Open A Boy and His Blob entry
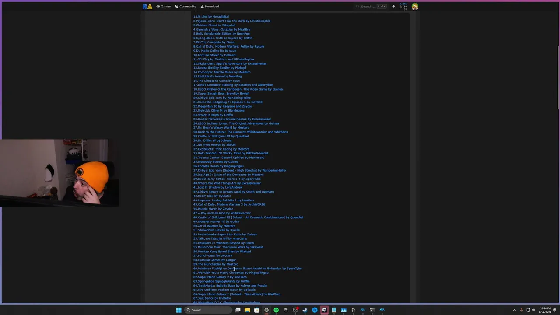The image size is (560, 315). pos(222,213)
